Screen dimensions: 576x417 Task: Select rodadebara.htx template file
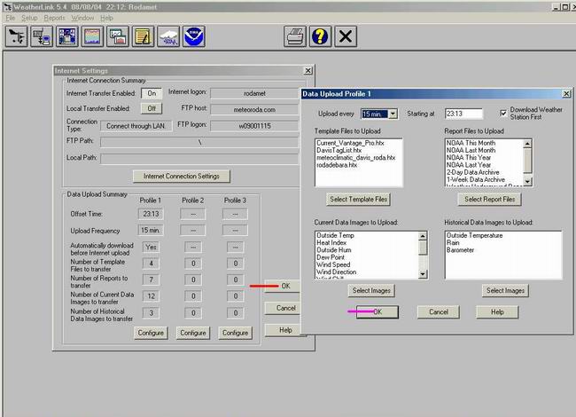[x=337, y=165]
